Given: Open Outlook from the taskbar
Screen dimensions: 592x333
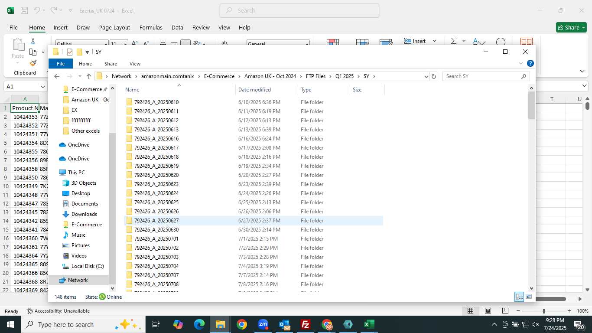Looking at the screenshot, I should click(284, 324).
